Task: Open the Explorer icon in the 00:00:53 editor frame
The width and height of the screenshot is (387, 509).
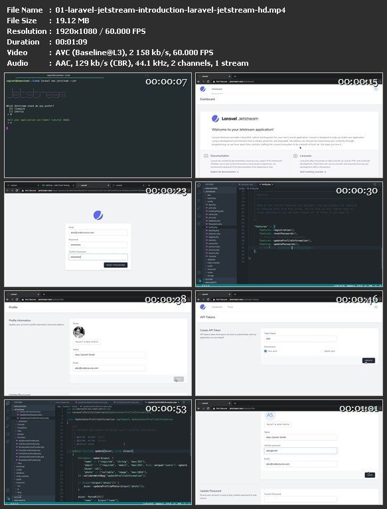Action: [7, 403]
